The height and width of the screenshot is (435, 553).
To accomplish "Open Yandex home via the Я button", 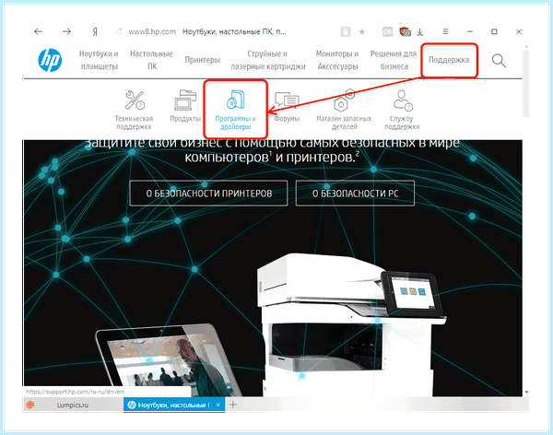I will tap(95, 31).
